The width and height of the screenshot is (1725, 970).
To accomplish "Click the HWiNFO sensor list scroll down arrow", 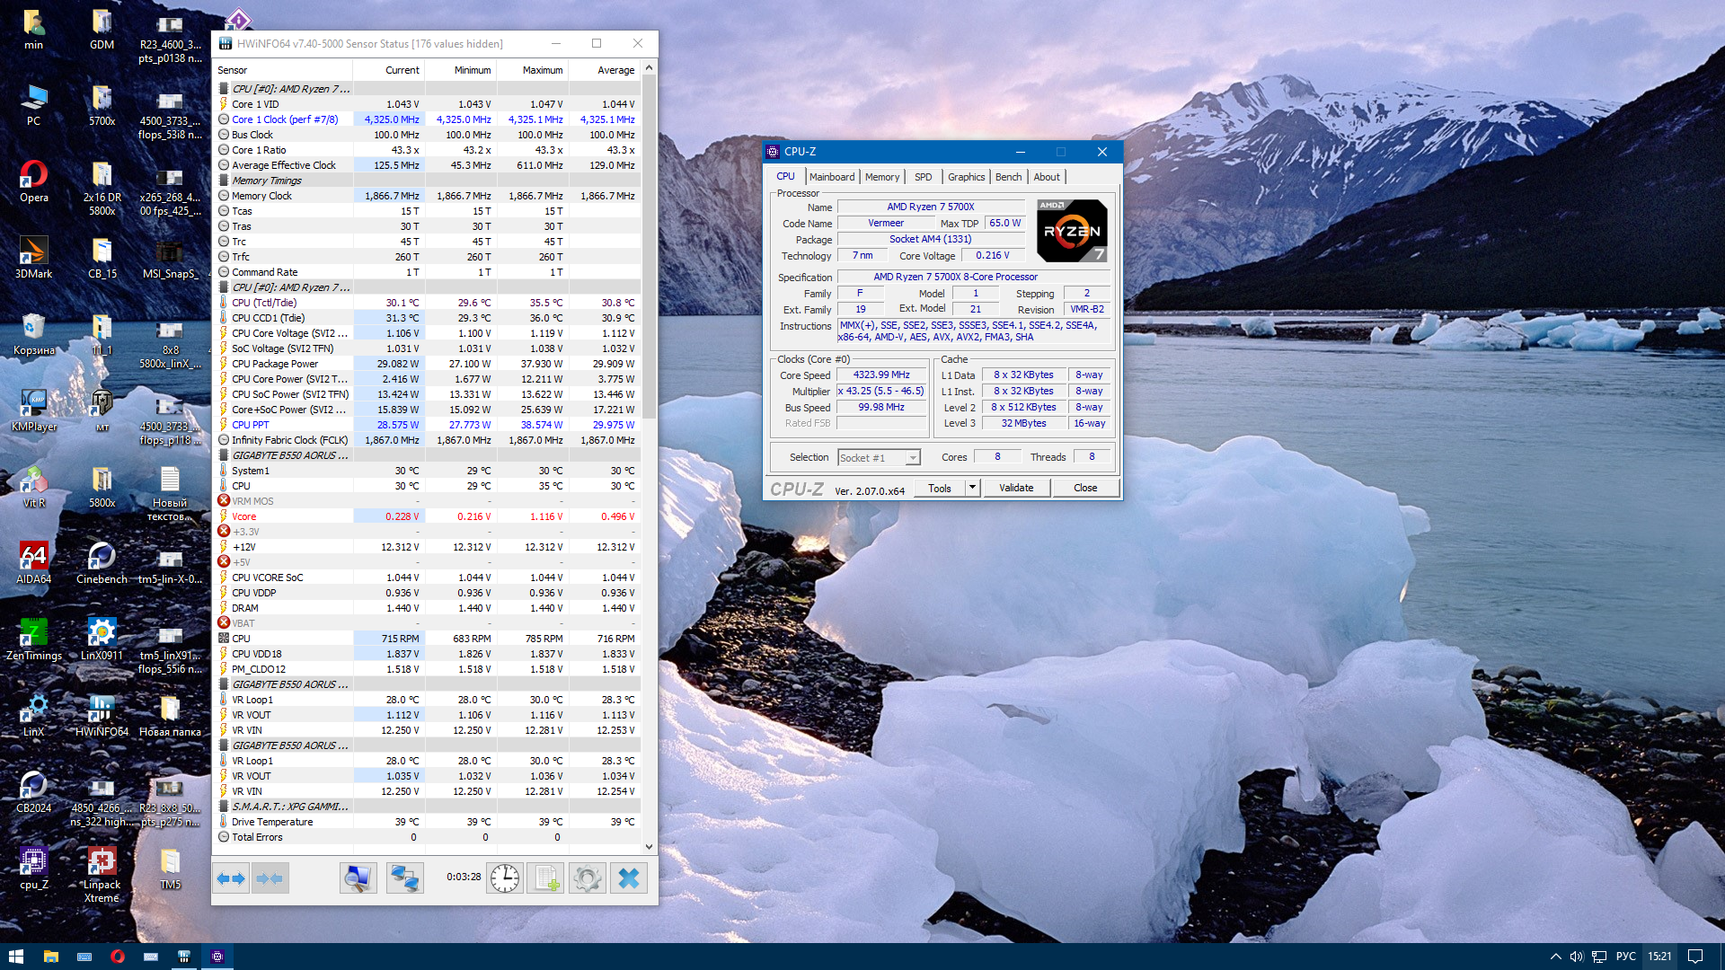I will pyautogui.click(x=649, y=847).
